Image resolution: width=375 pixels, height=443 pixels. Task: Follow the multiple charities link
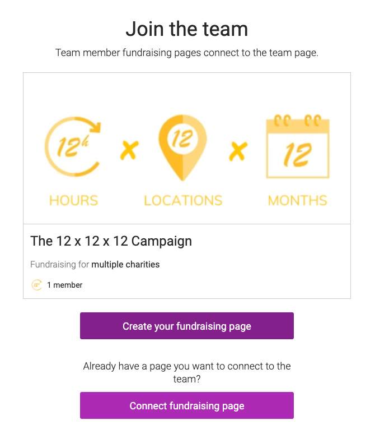pyautogui.click(x=125, y=265)
